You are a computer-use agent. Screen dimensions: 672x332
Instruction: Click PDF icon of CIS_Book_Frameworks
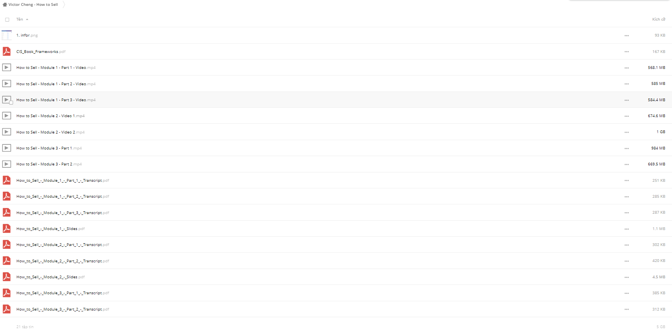pyautogui.click(x=7, y=51)
